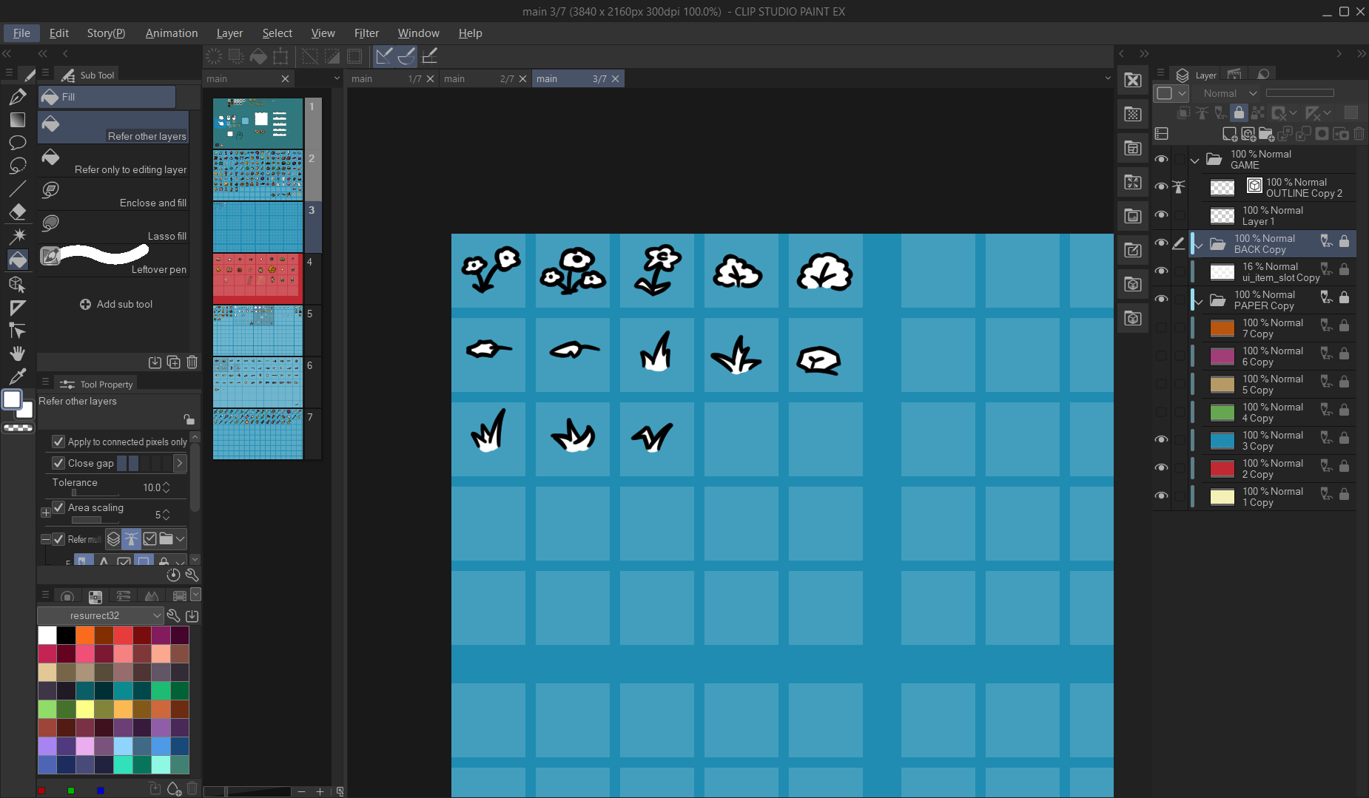Screen dimensions: 1369x798
Task: Open the resurrect32 color set dropdown
Action: click(100, 615)
